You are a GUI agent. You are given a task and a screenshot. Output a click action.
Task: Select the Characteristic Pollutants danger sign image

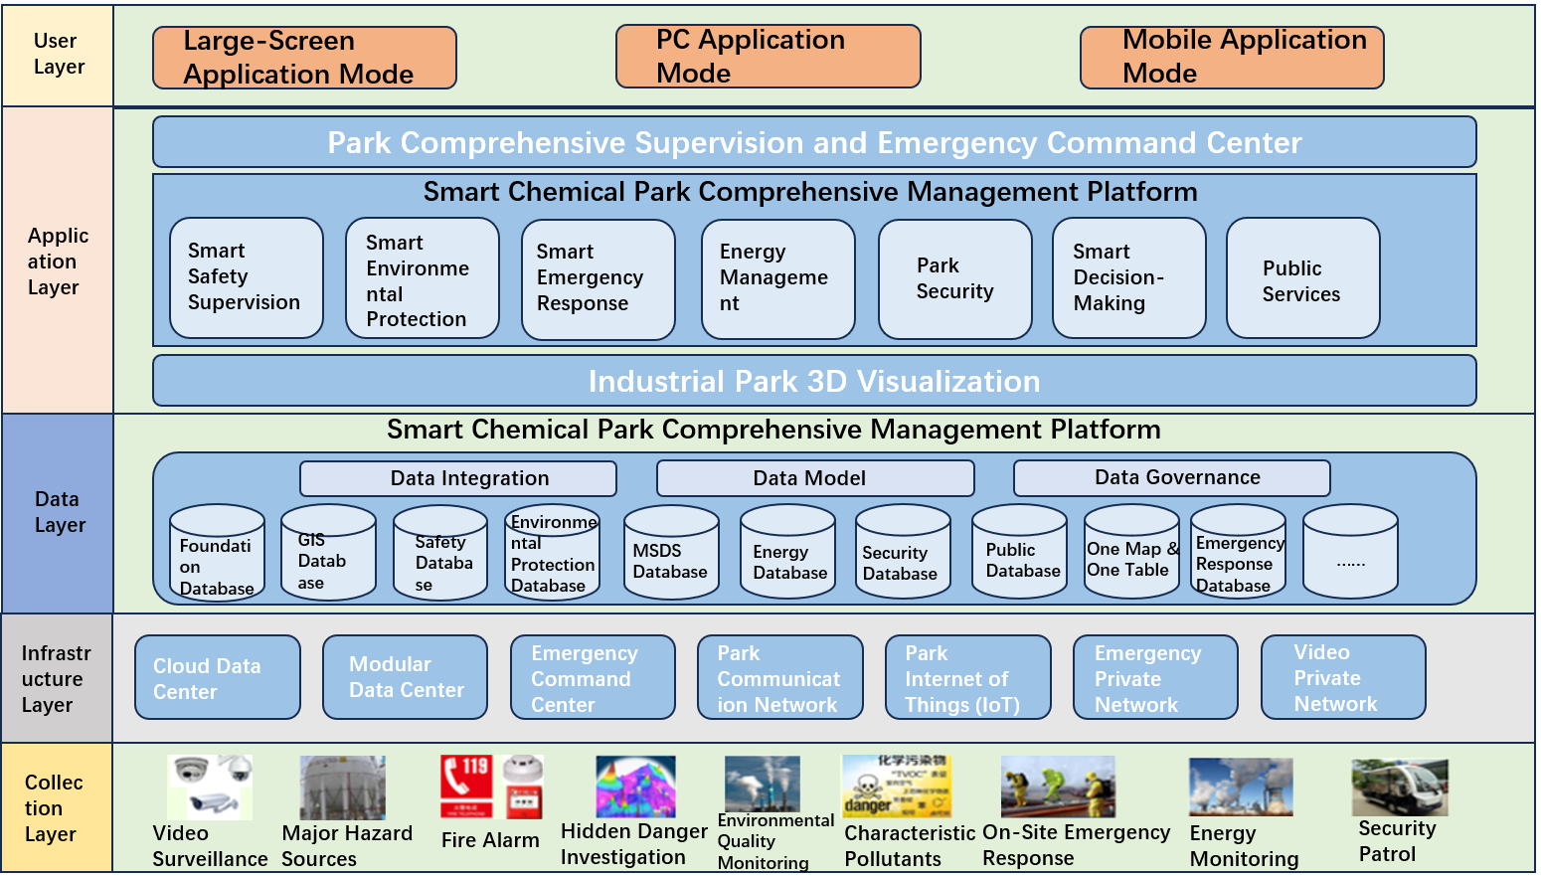[896, 786]
